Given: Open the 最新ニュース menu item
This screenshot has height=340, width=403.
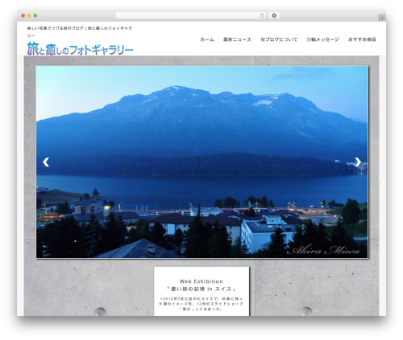Looking at the screenshot, I should click(237, 39).
